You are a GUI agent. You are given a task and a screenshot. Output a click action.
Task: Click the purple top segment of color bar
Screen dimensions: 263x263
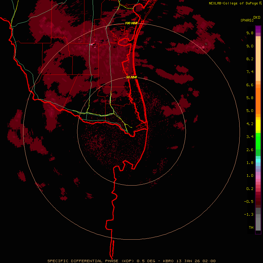coord(258,29)
